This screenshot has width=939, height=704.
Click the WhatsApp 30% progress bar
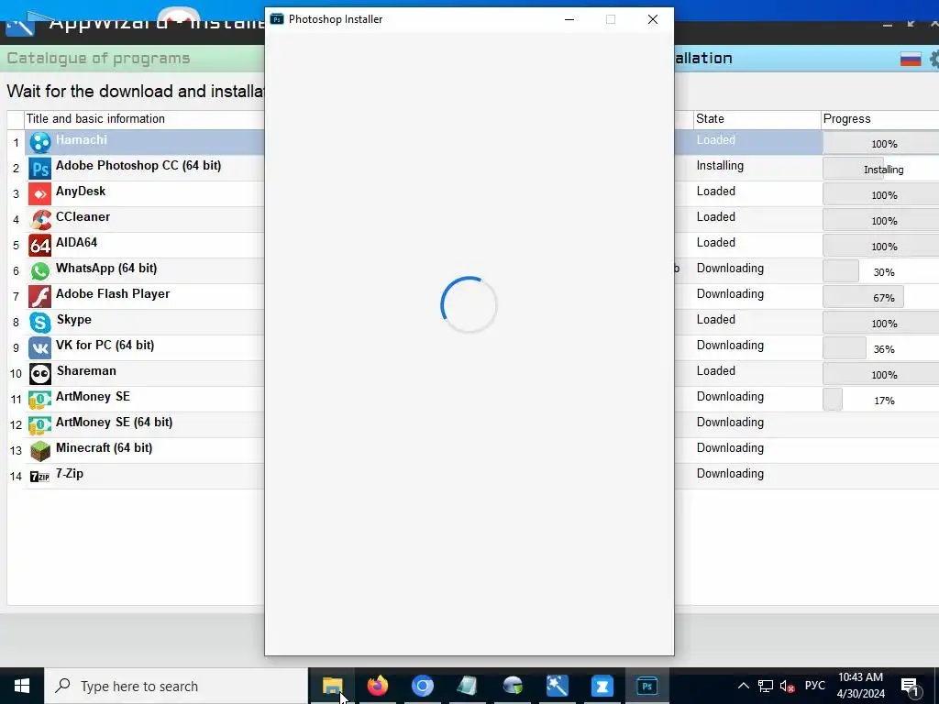(881, 271)
